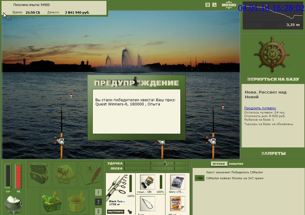
Task: Select rod slot 2
Action: click(x=98, y=202)
